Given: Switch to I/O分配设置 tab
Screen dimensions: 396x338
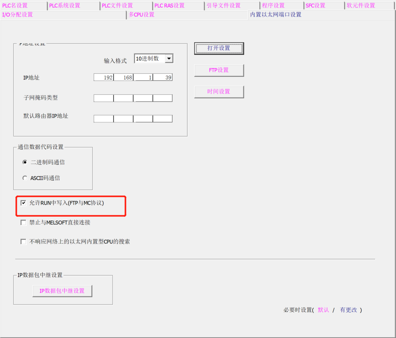Looking at the screenshot, I should 18,15.
